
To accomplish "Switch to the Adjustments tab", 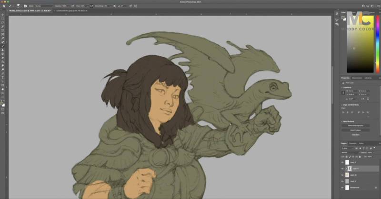I will pyautogui.click(x=357, y=78).
